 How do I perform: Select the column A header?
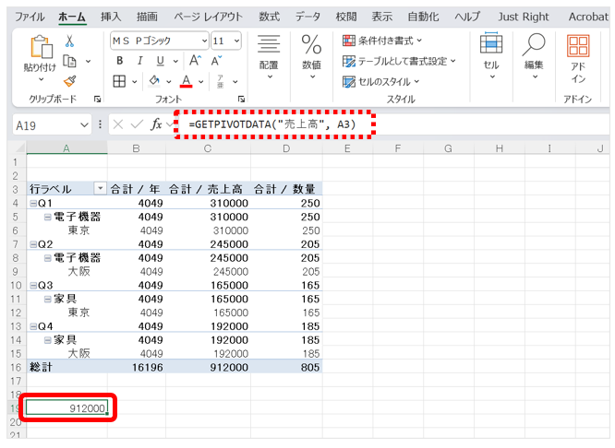(66, 148)
